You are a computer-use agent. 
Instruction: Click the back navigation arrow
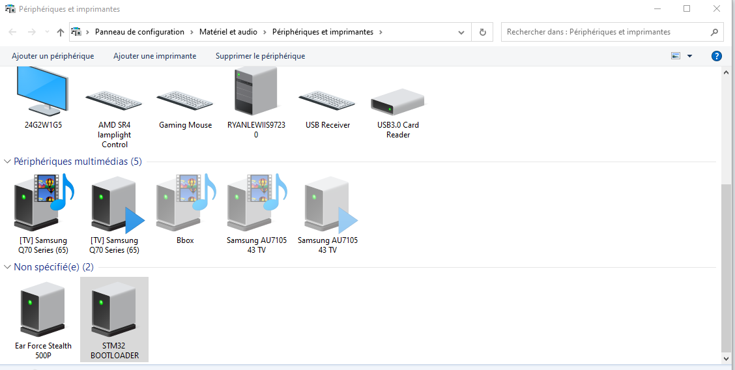(12, 32)
